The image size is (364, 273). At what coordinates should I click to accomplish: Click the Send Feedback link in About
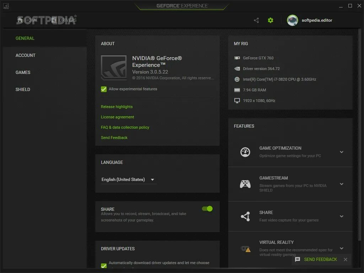click(114, 138)
